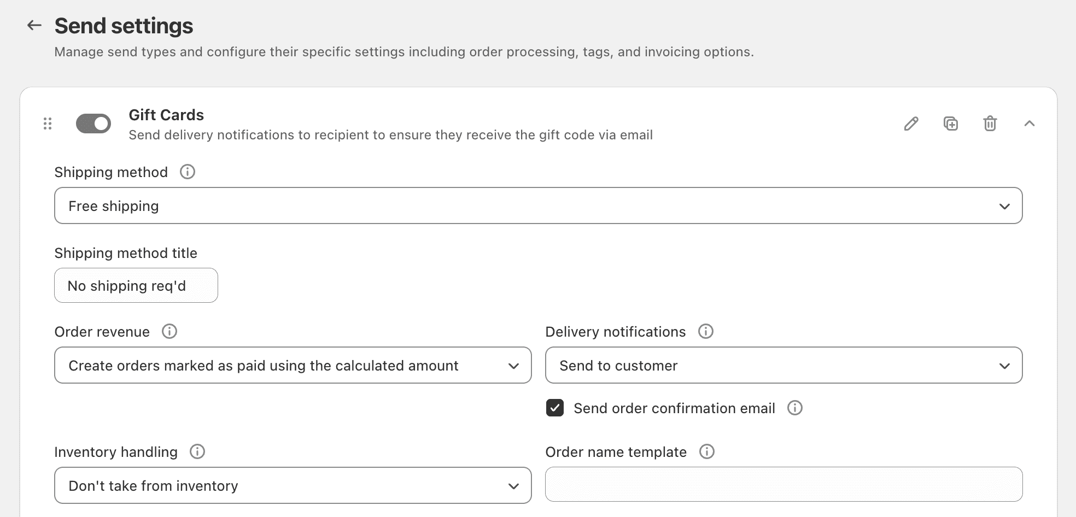Show info for Delivery notifications
Image resolution: width=1076 pixels, height=517 pixels.
[x=706, y=332]
